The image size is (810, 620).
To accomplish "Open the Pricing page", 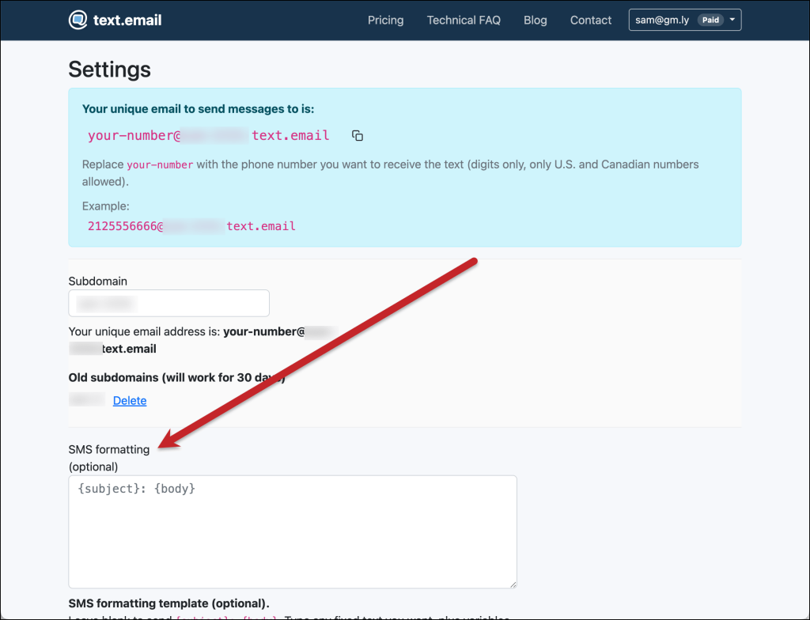I will pyautogui.click(x=385, y=21).
